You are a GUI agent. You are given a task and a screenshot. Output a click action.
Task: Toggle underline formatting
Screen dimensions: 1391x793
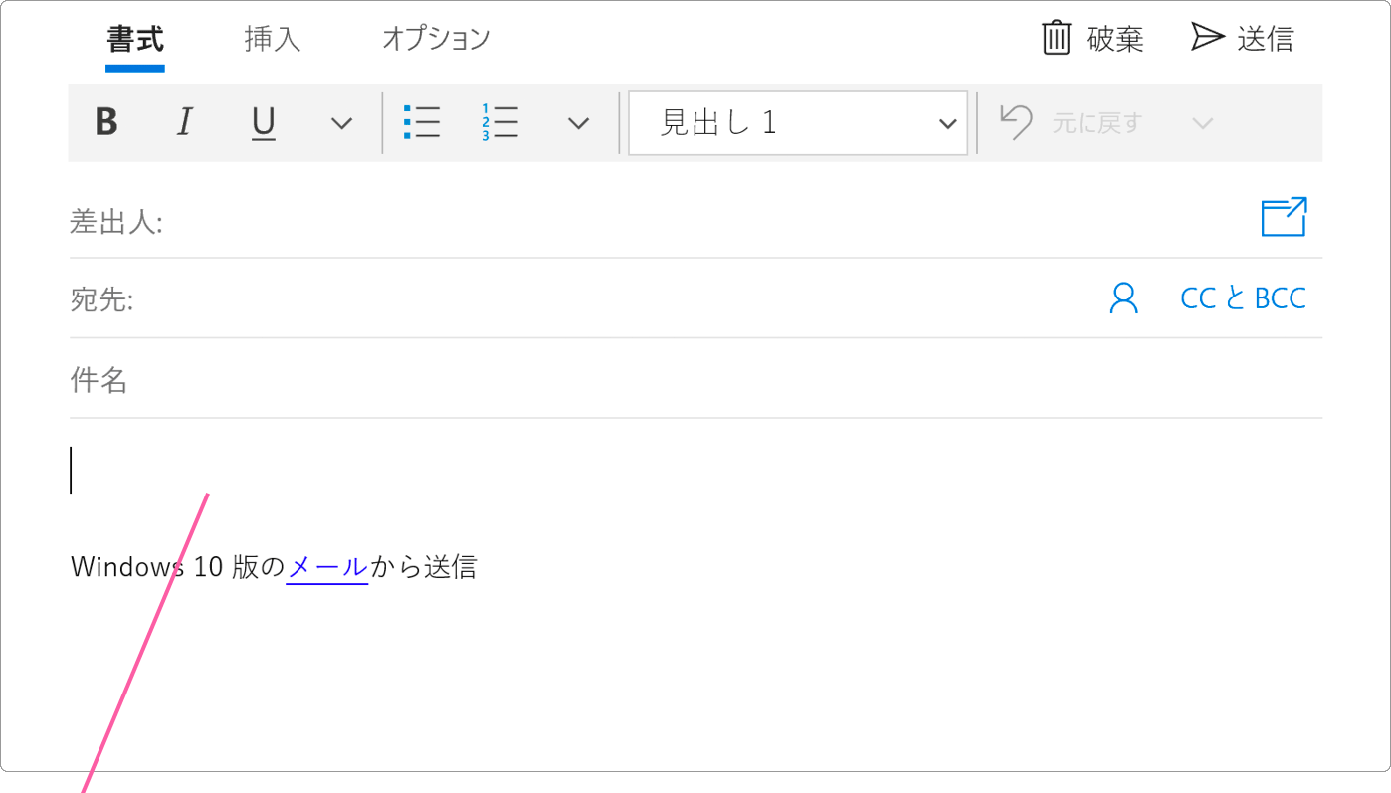pos(263,123)
